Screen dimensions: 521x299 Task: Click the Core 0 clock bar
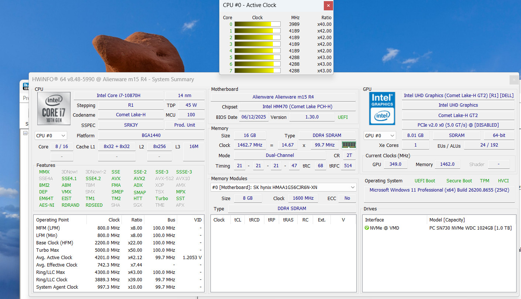click(x=257, y=24)
